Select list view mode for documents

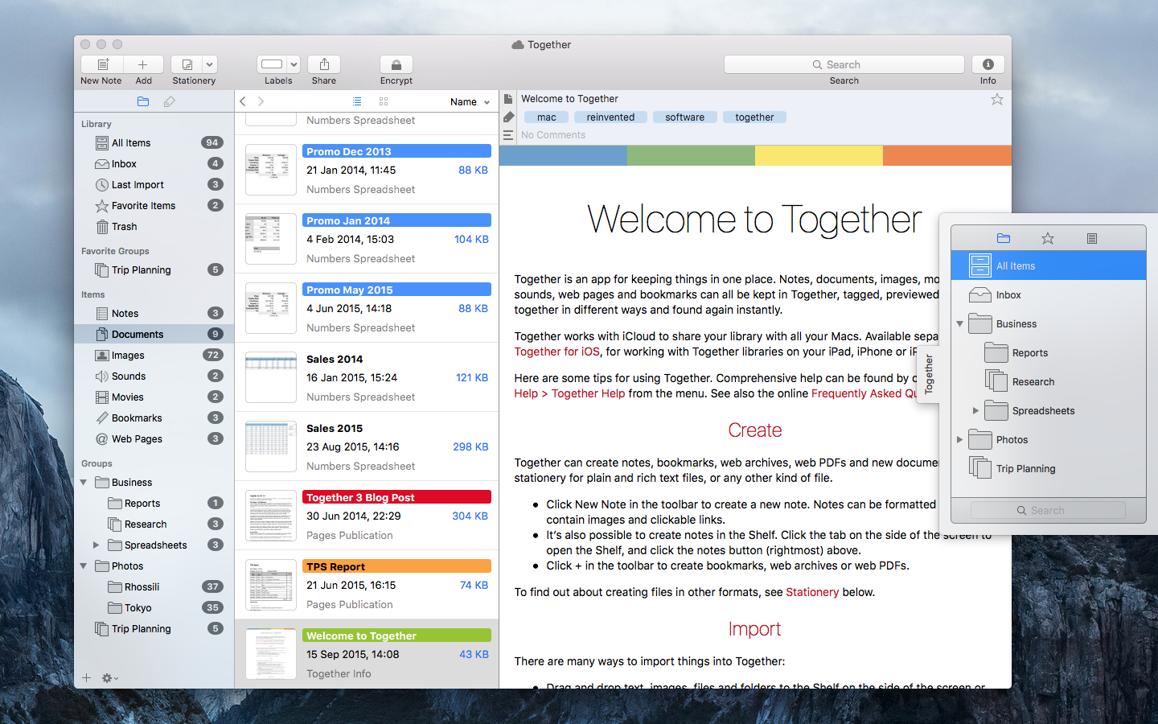click(x=357, y=102)
